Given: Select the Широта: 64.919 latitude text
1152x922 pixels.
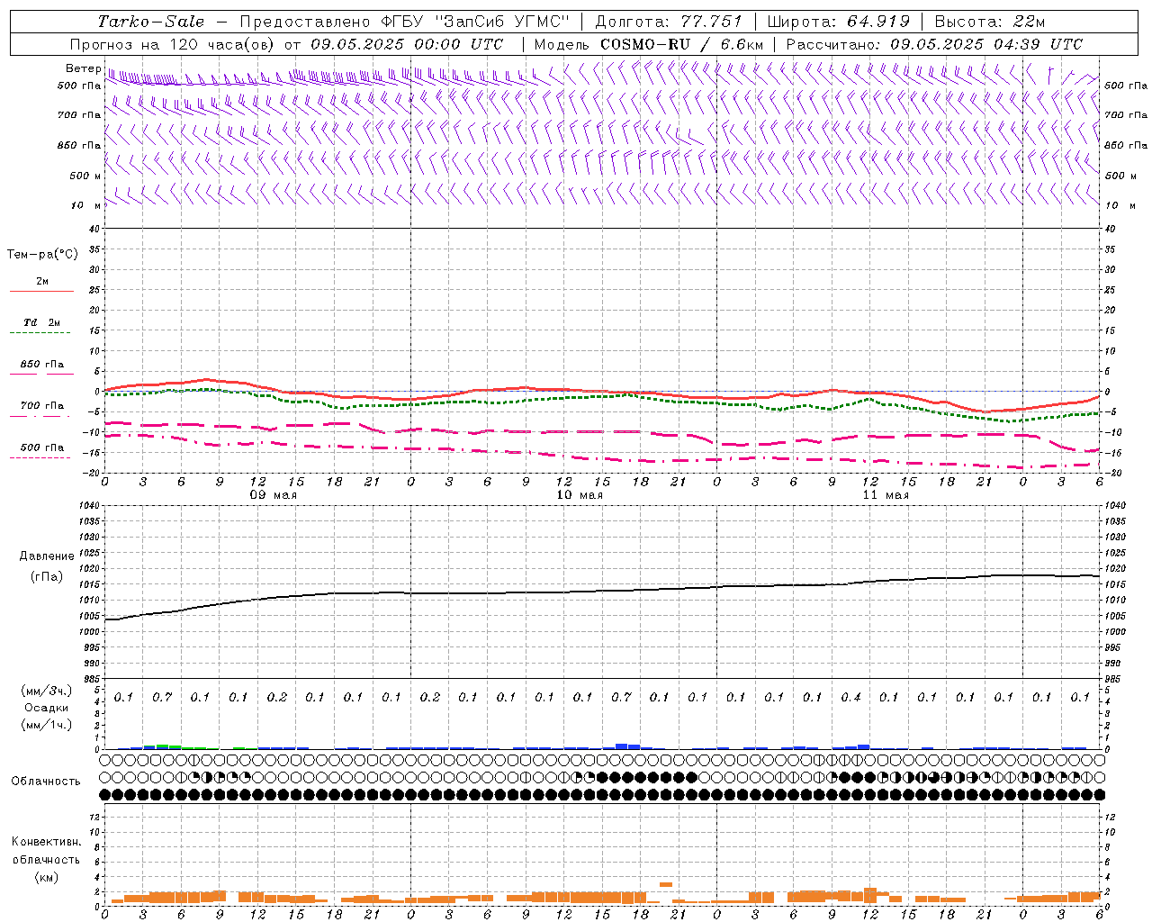Looking at the screenshot, I should pyautogui.click(x=839, y=22).
